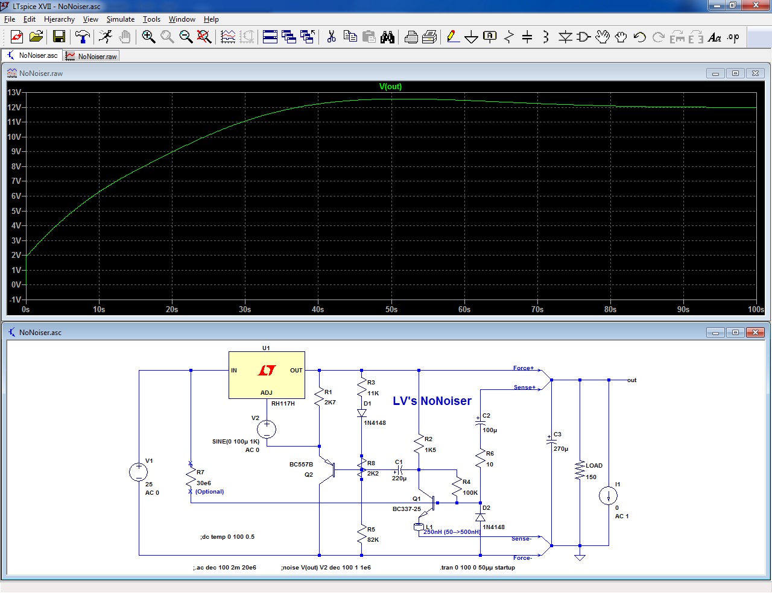Select the Zoom In magnifier

click(148, 37)
